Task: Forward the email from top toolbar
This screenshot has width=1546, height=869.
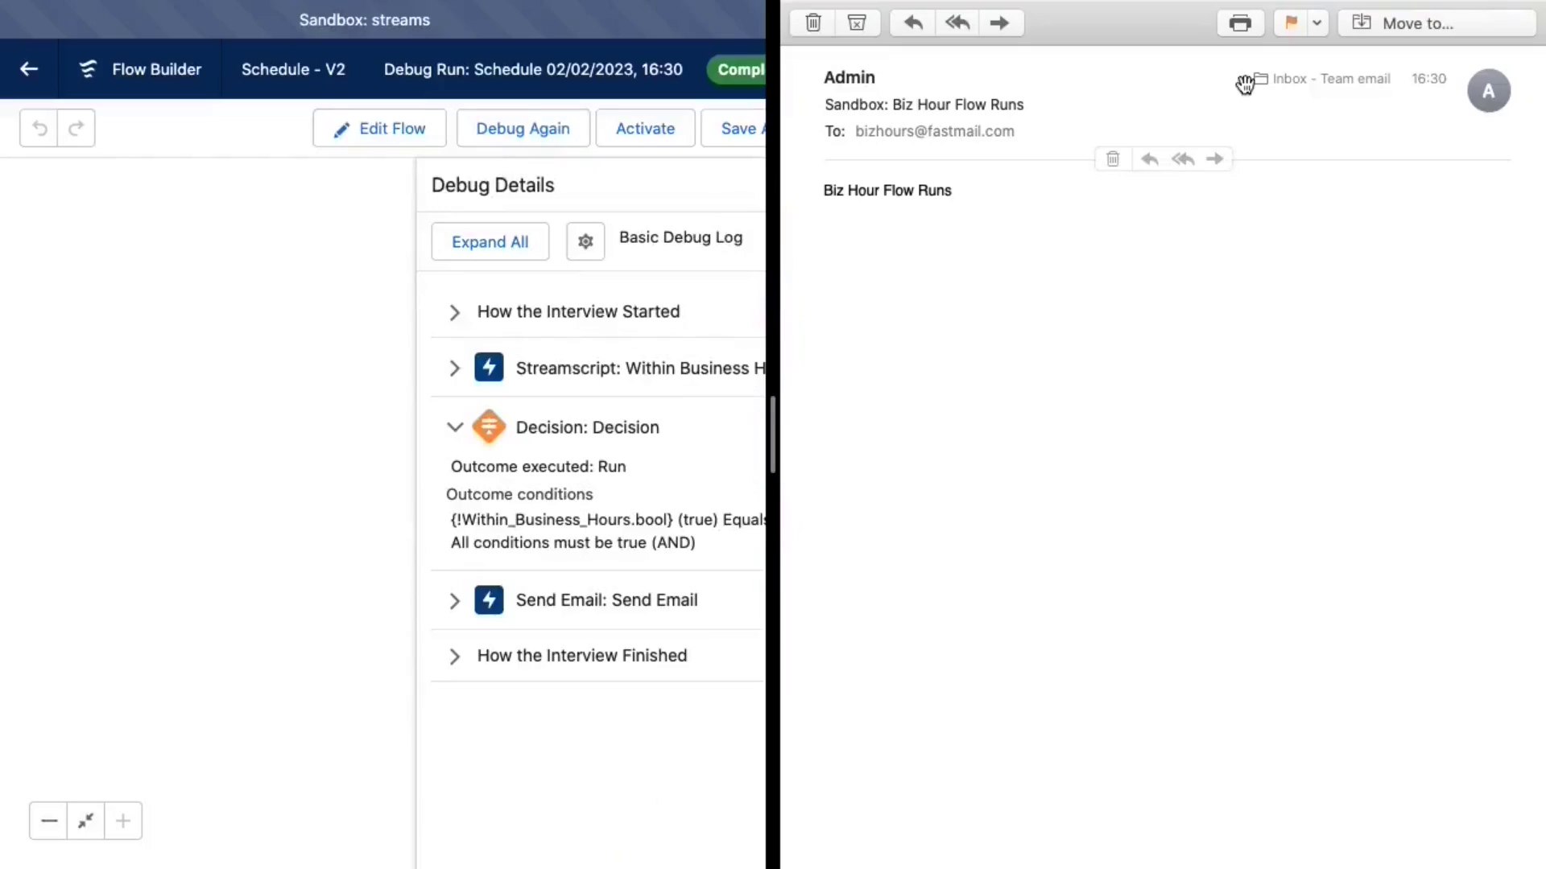Action: 1000,23
